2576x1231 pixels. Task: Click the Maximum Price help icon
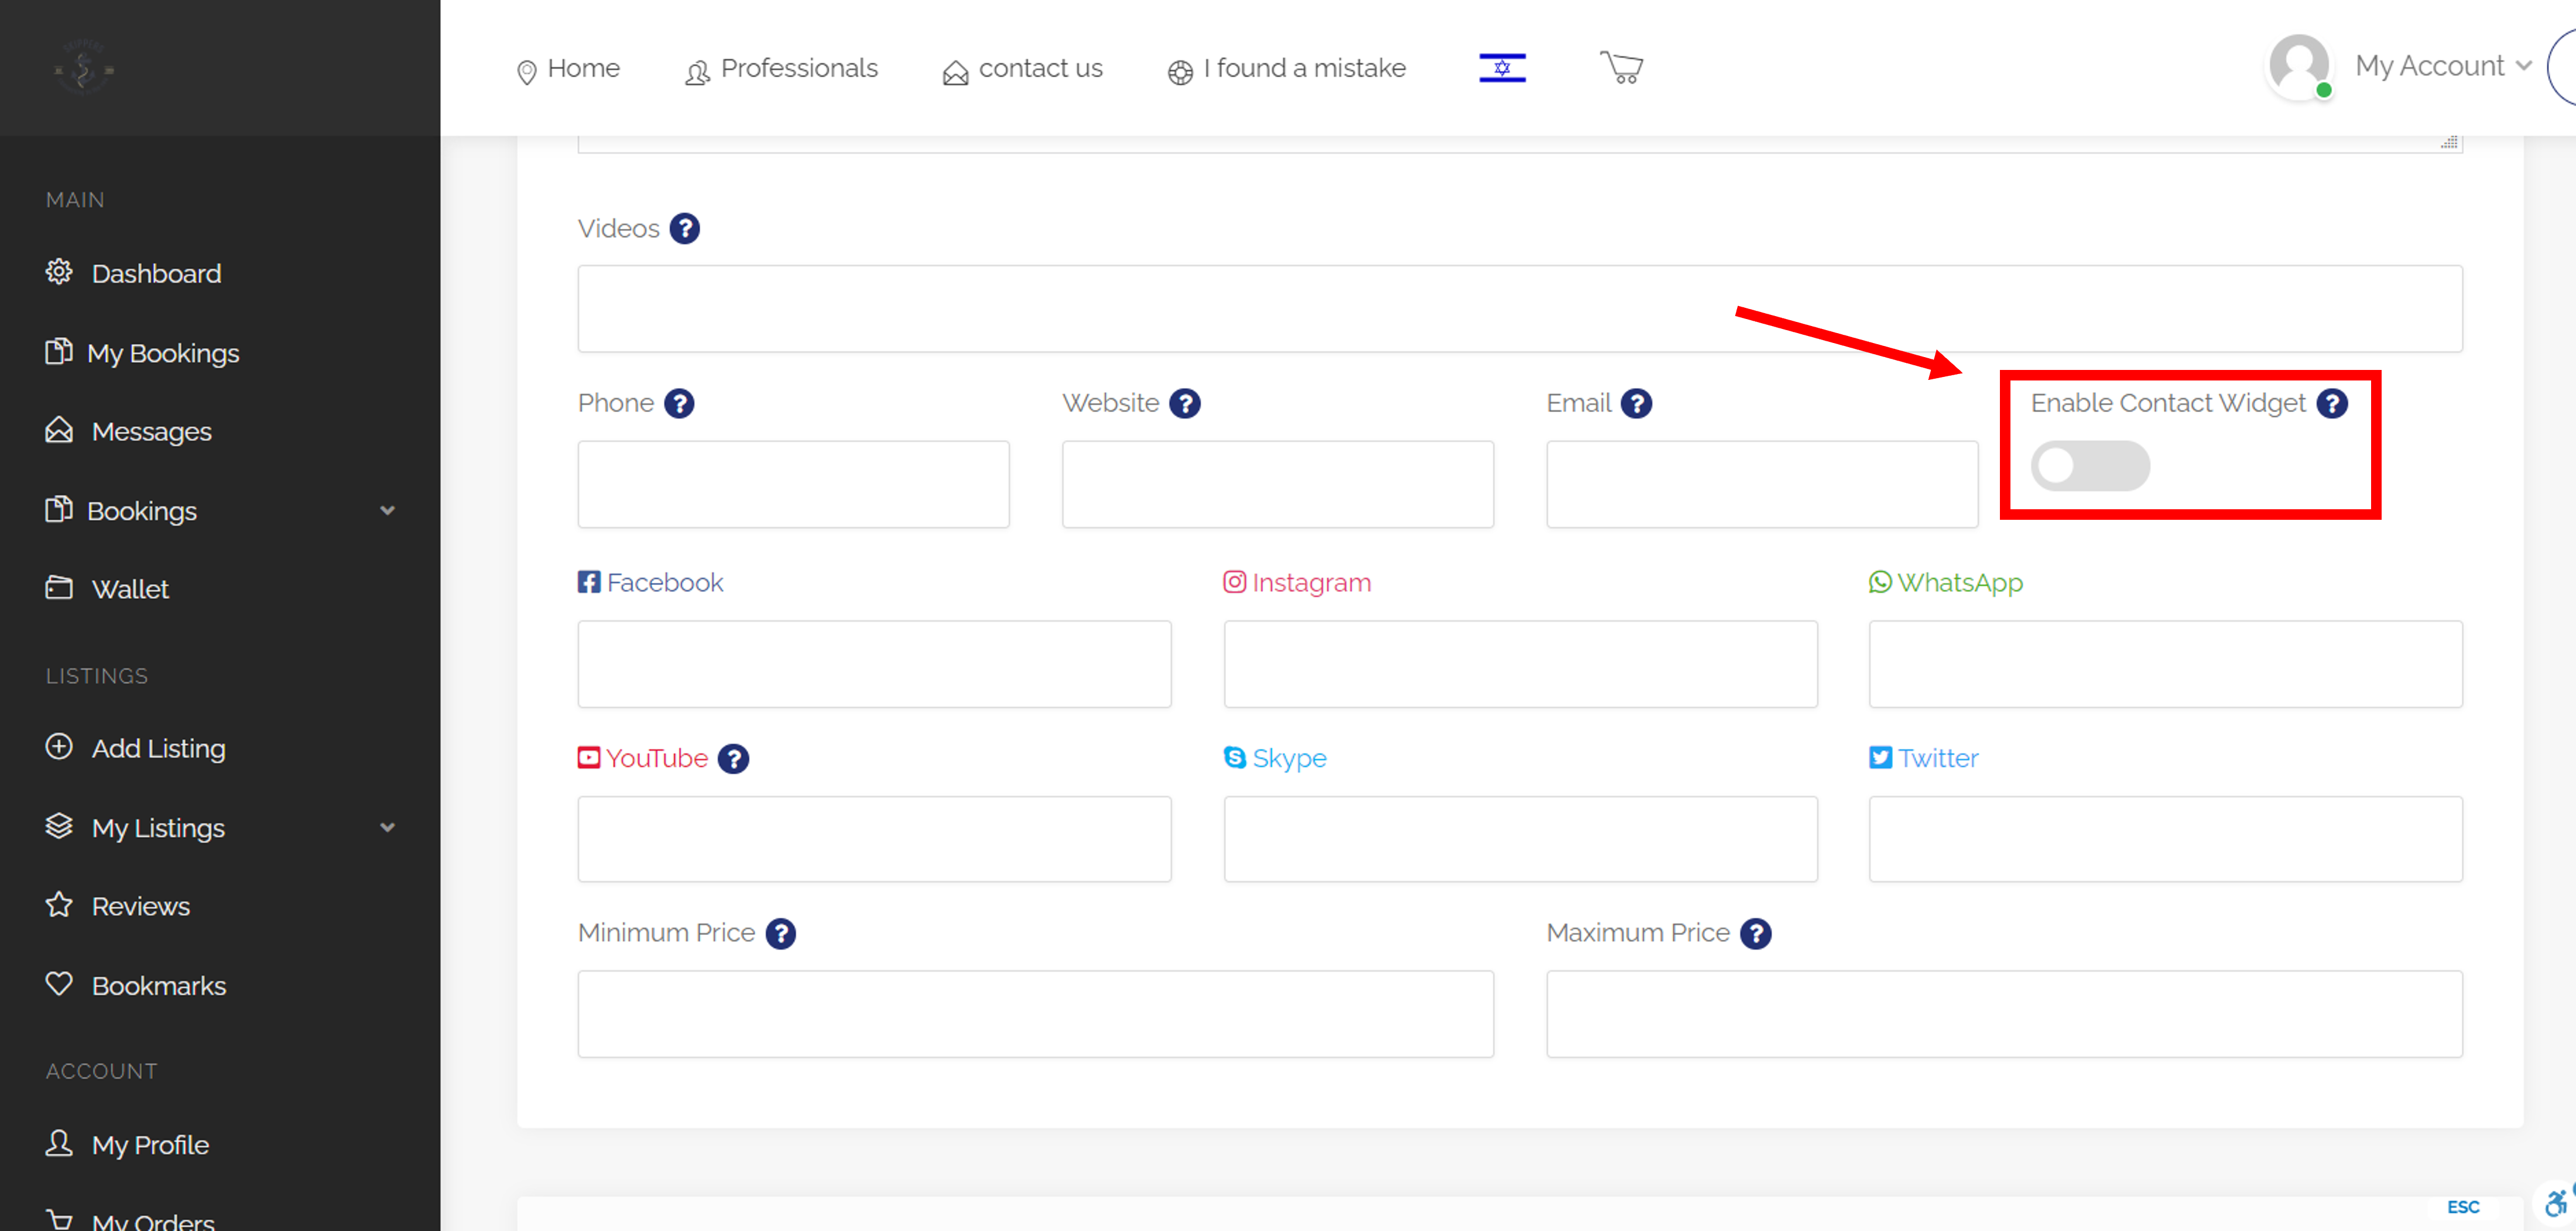(x=1755, y=933)
